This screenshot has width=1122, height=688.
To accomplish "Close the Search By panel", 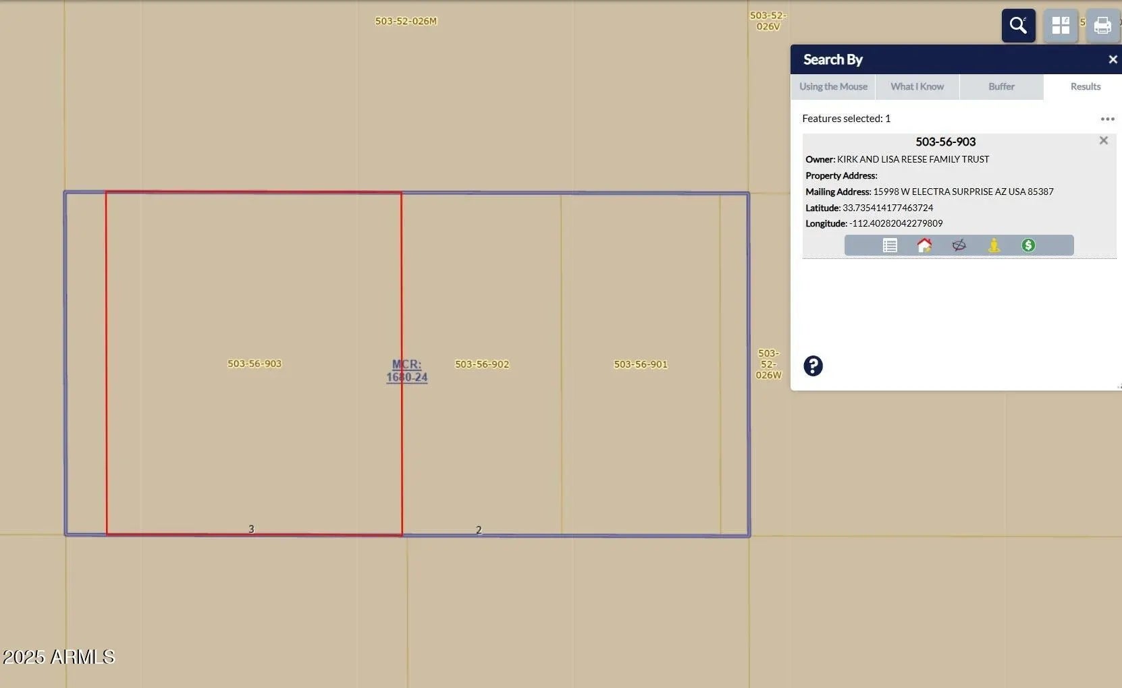I will 1113,60.
